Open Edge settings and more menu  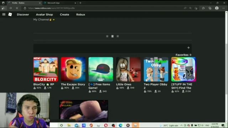coord(224,8)
